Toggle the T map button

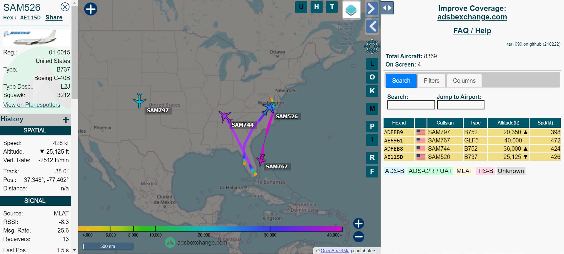click(x=332, y=7)
